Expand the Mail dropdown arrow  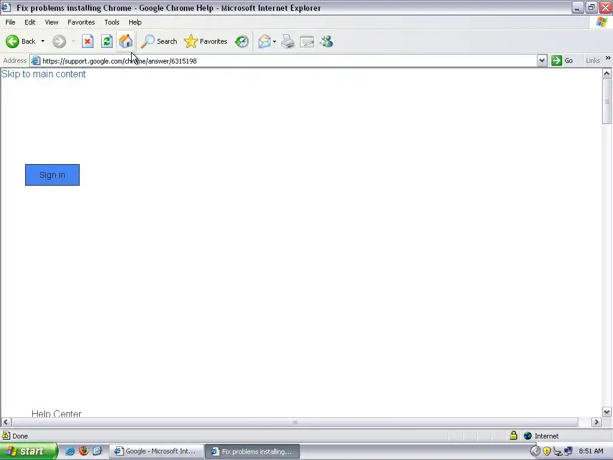click(x=274, y=41)
